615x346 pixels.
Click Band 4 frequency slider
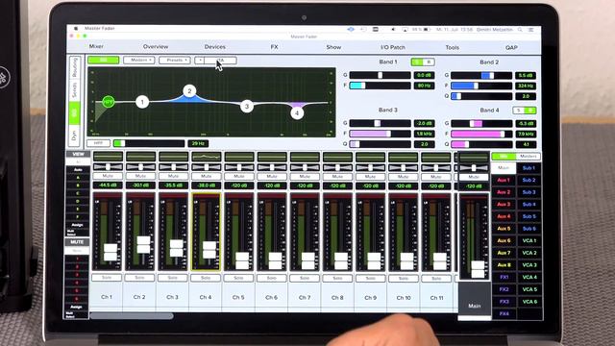481,135
